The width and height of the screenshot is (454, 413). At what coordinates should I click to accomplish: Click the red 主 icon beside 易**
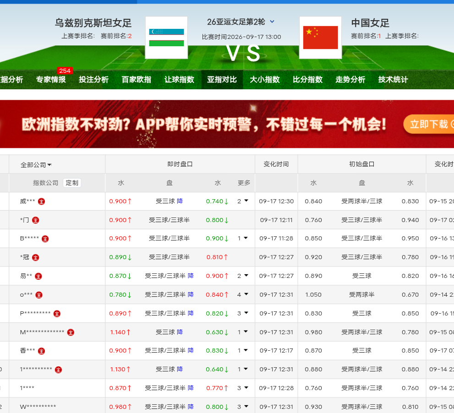click(38, 277)
